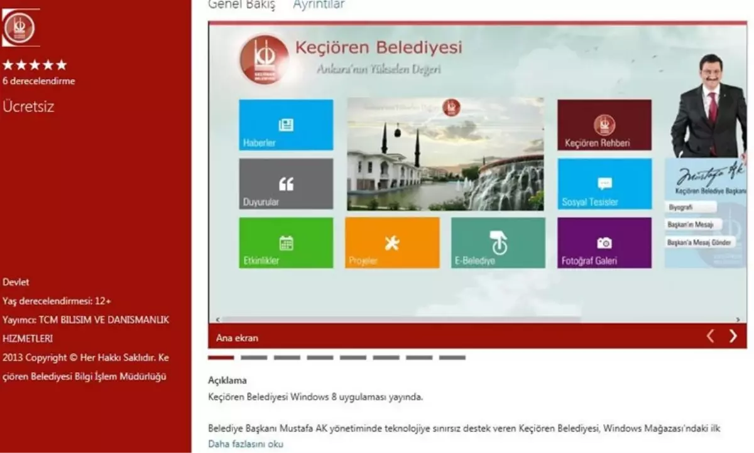Advance screenshots with the right arrow
This screenshot has width=754, height=453.
[733, 335]
